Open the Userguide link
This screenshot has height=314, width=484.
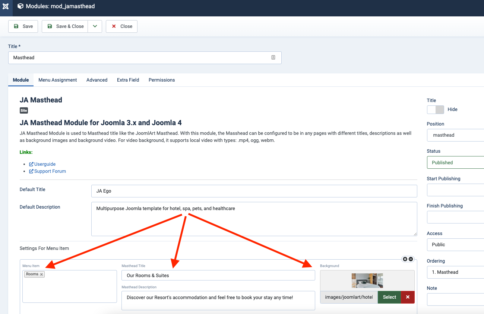coord(45,164)
